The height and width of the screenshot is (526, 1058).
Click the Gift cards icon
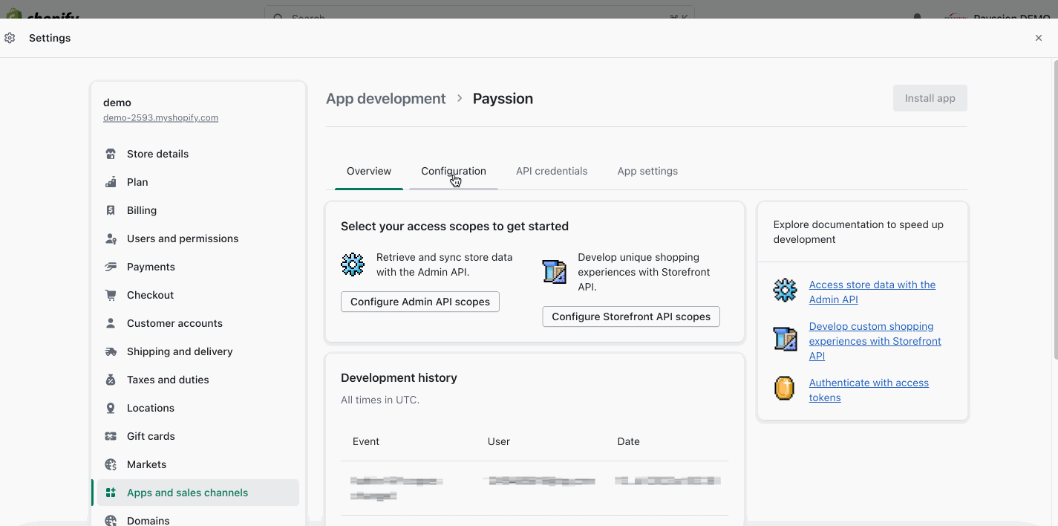(110, 435)
